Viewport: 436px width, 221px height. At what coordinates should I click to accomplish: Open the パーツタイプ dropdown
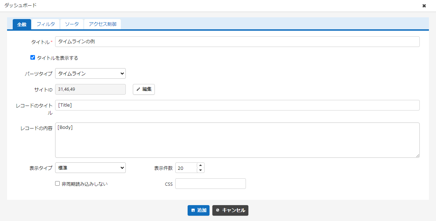pos(90,73)
